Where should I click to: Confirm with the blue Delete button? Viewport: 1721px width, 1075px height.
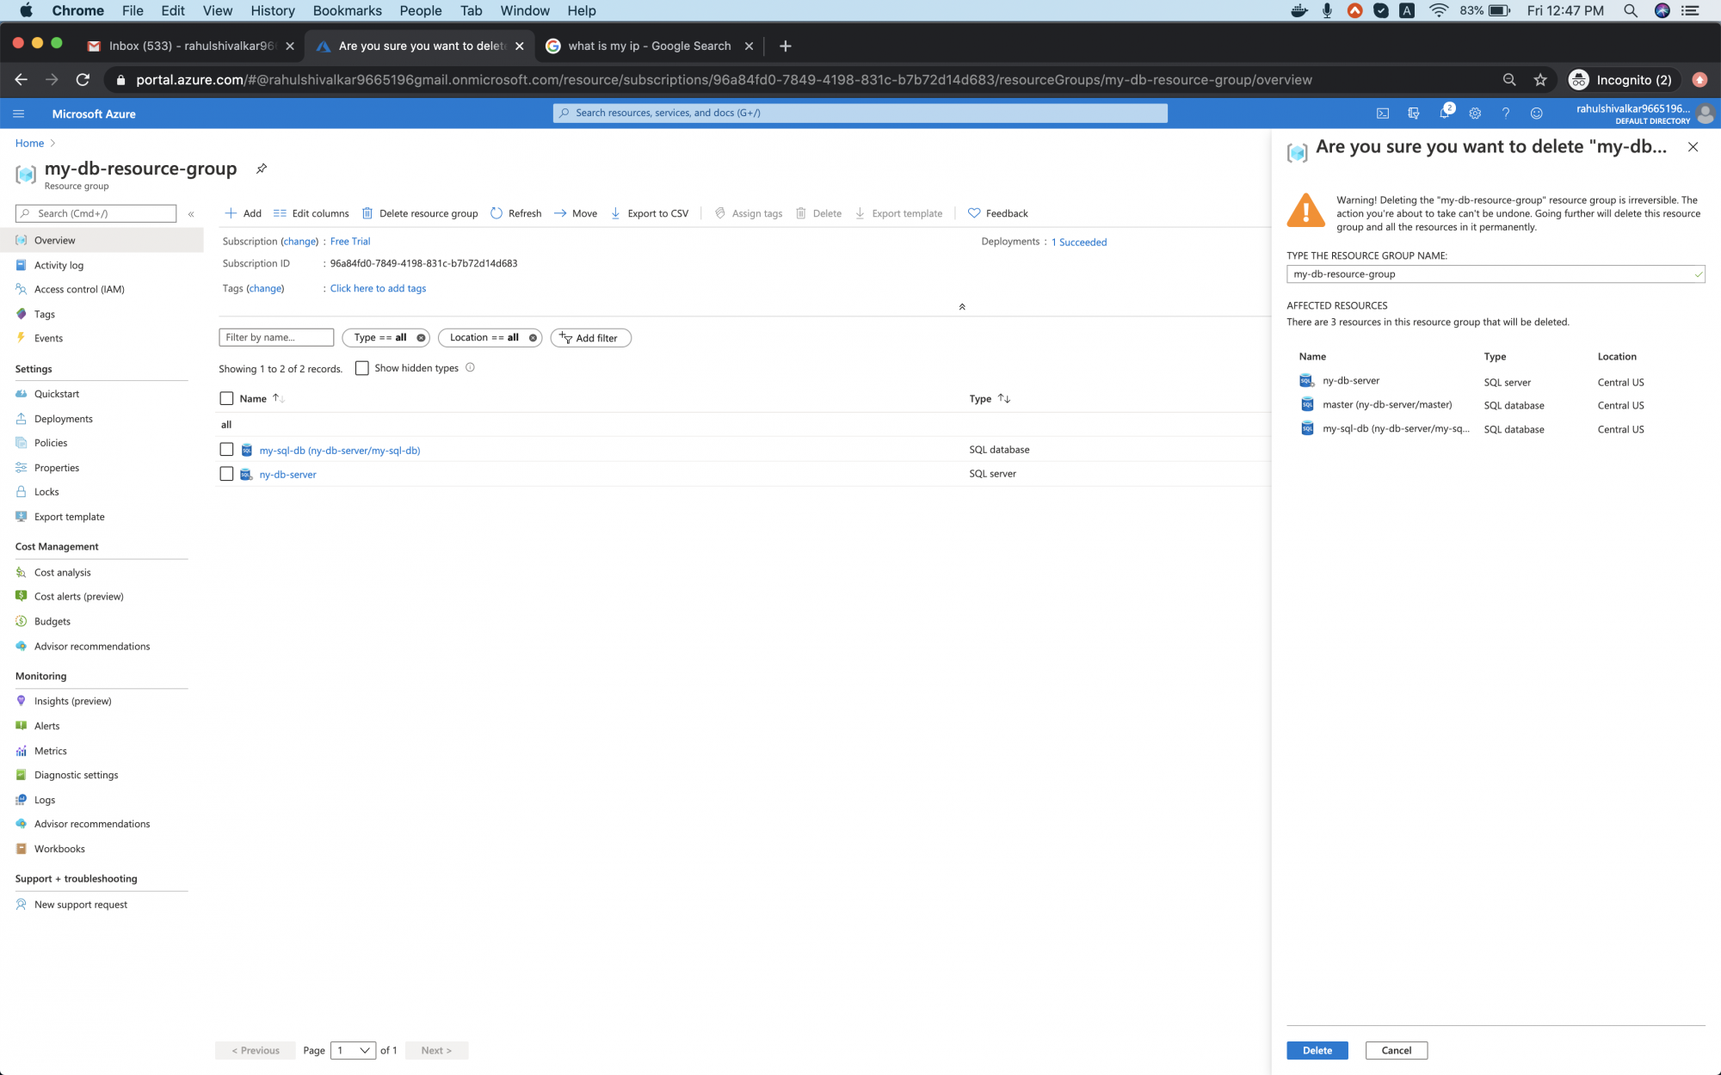pyautogui.click(x=1317, y=1050)
